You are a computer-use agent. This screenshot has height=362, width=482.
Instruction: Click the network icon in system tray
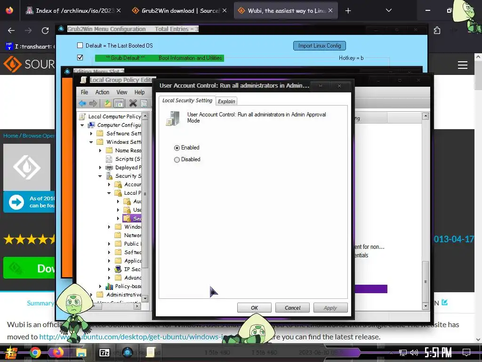point(402,353)
